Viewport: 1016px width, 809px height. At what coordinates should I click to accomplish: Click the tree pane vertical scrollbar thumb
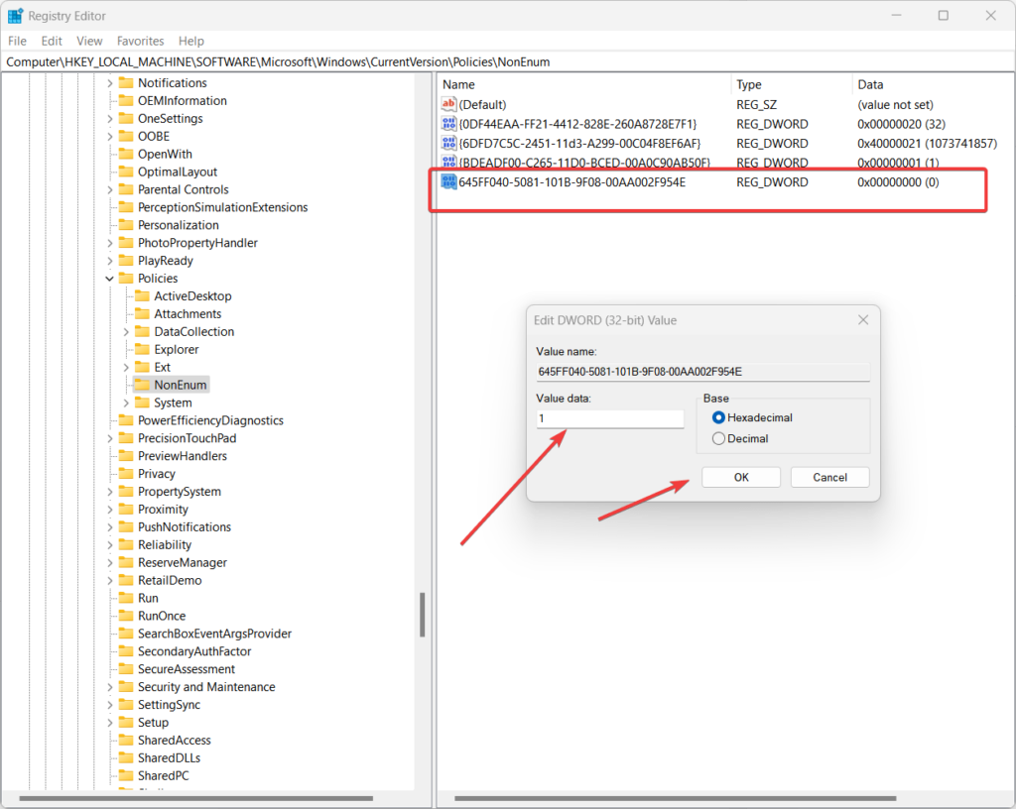coord(423,615)
